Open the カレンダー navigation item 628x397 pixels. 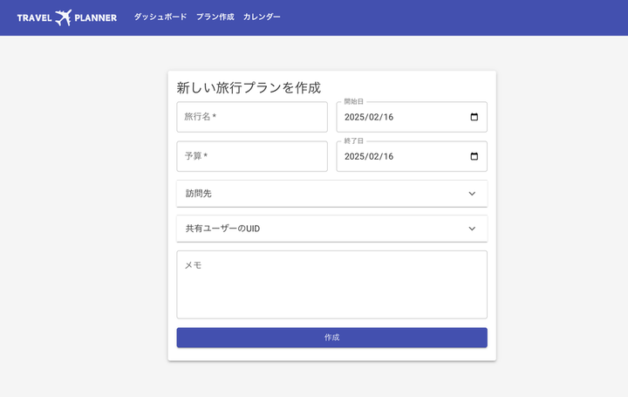(x=262, y=17)
